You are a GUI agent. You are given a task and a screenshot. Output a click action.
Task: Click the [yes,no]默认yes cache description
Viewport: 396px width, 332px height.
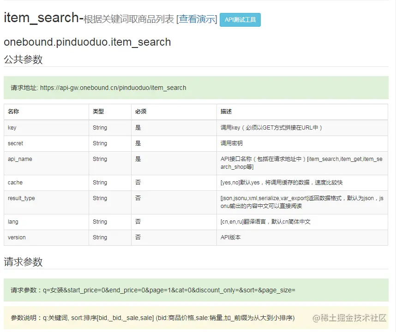282,183
